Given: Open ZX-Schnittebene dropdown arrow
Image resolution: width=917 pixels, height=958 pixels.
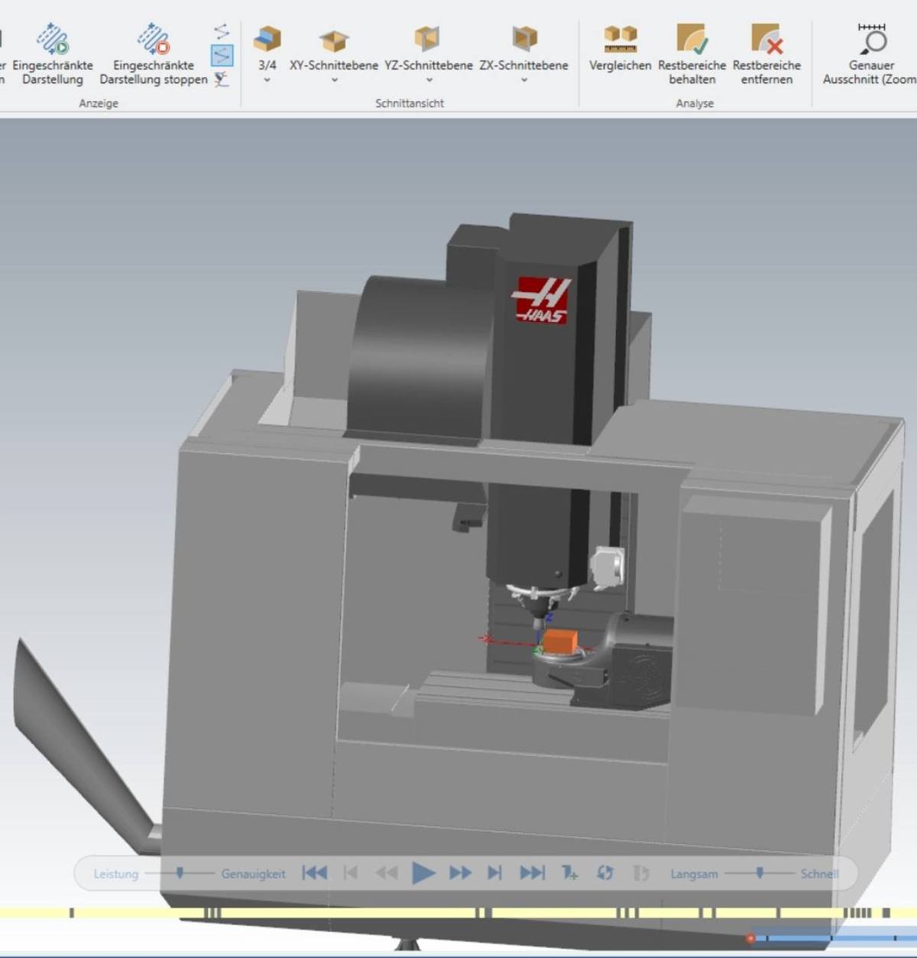Looking at the screenshot, I should click(524, 80).
